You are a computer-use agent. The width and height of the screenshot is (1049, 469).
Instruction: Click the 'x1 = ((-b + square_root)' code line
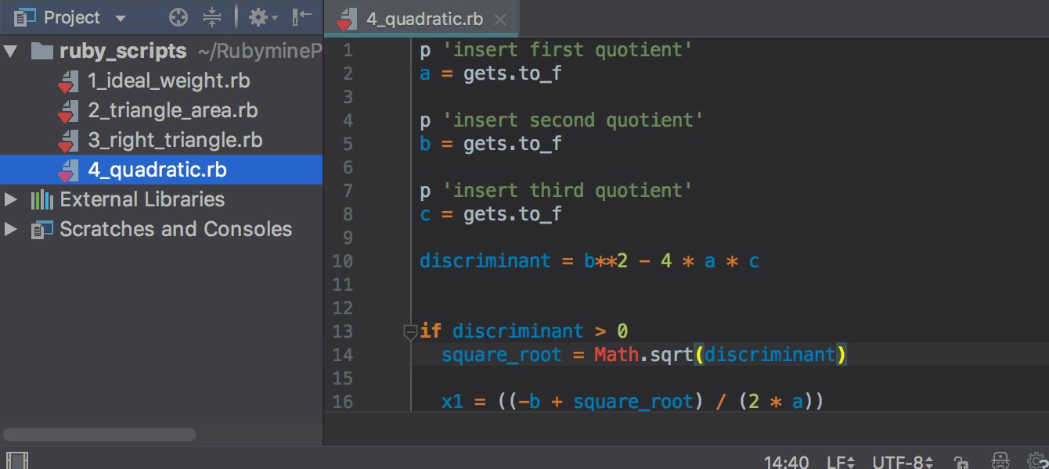[x=633, y=402]
